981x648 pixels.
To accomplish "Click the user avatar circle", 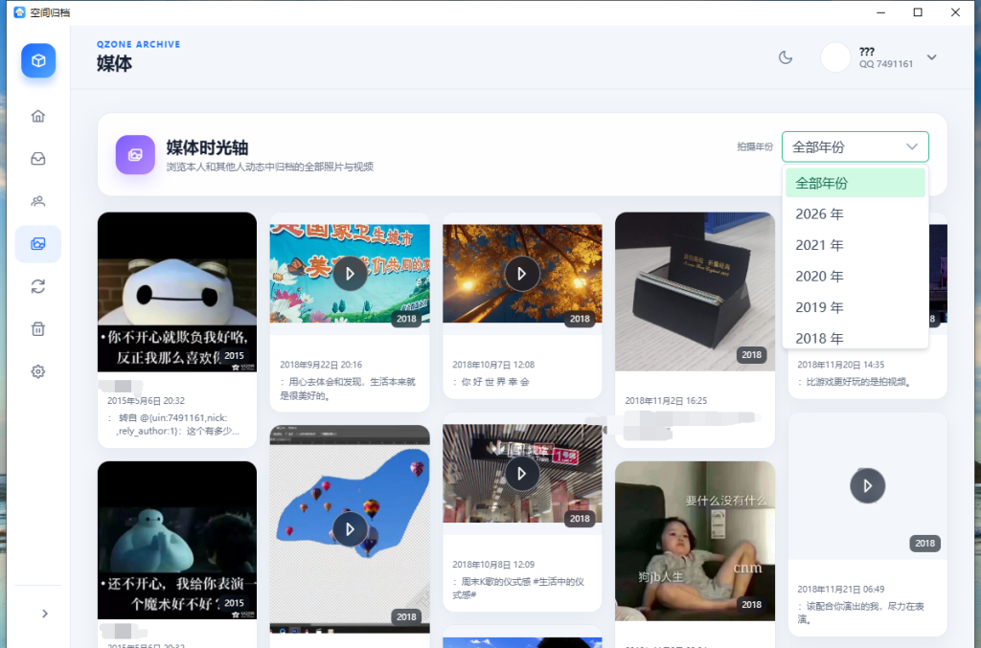I will [x=835, y=57].
